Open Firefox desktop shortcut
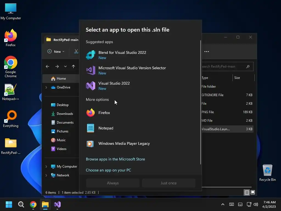 coord(11,38)
